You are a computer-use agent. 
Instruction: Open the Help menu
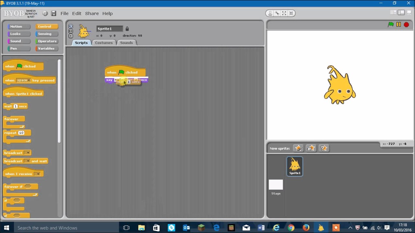coord(107,13)
